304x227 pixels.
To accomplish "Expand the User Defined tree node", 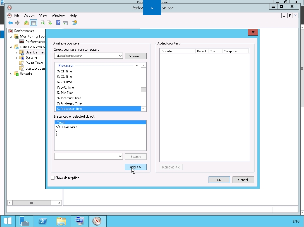I will pos(16,53).
